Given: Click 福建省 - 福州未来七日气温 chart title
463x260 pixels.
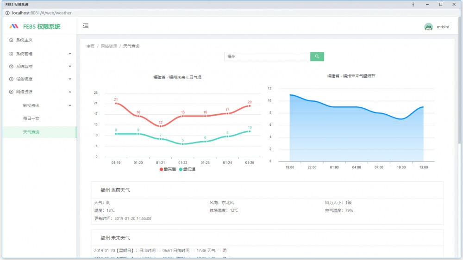Looking at the screenshot, I should pos(177,77).
